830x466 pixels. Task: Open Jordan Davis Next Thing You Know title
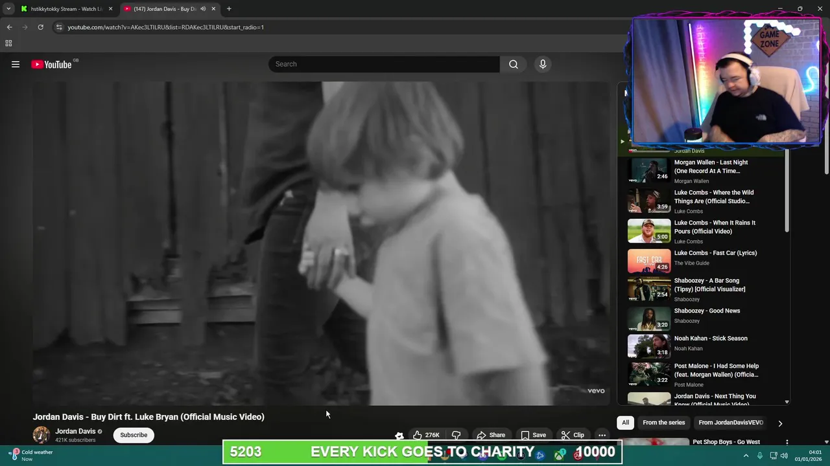point(715,400)
